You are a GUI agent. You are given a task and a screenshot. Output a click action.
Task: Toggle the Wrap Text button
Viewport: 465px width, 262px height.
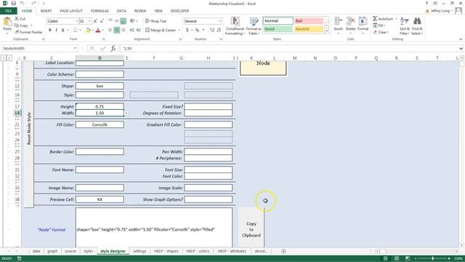155,21
